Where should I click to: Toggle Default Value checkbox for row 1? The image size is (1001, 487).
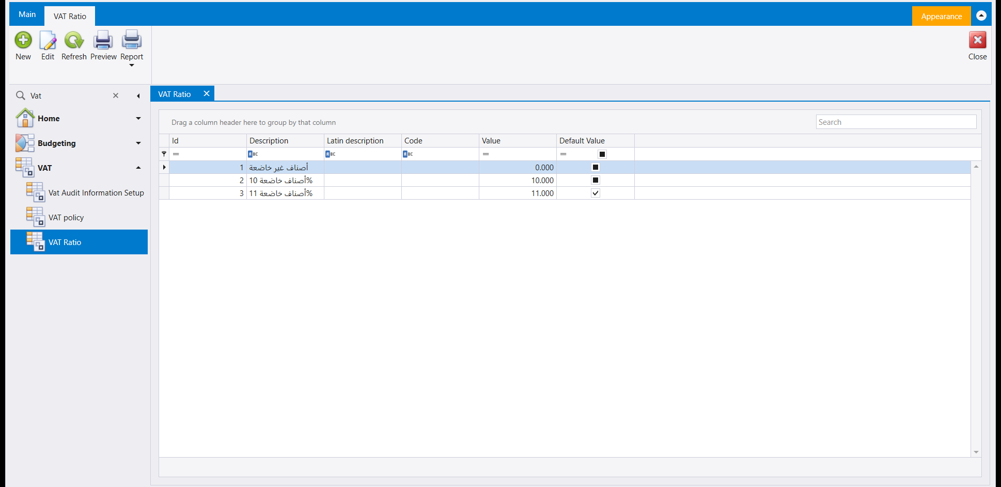(x=596, y=167)
